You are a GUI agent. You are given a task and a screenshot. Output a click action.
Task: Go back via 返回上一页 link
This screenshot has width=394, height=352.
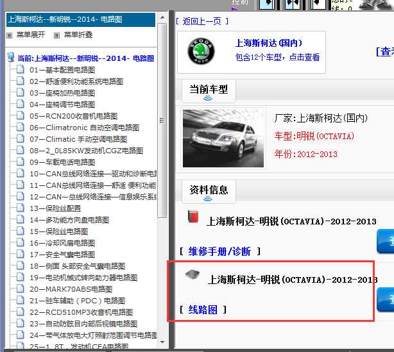pos(201,21)
